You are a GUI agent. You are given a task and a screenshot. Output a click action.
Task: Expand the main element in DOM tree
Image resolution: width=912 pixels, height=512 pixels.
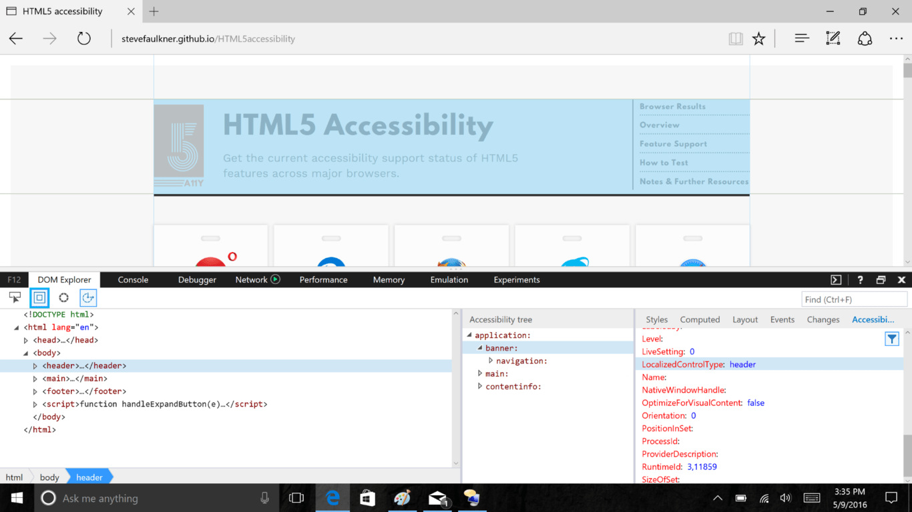pos(35,379)
